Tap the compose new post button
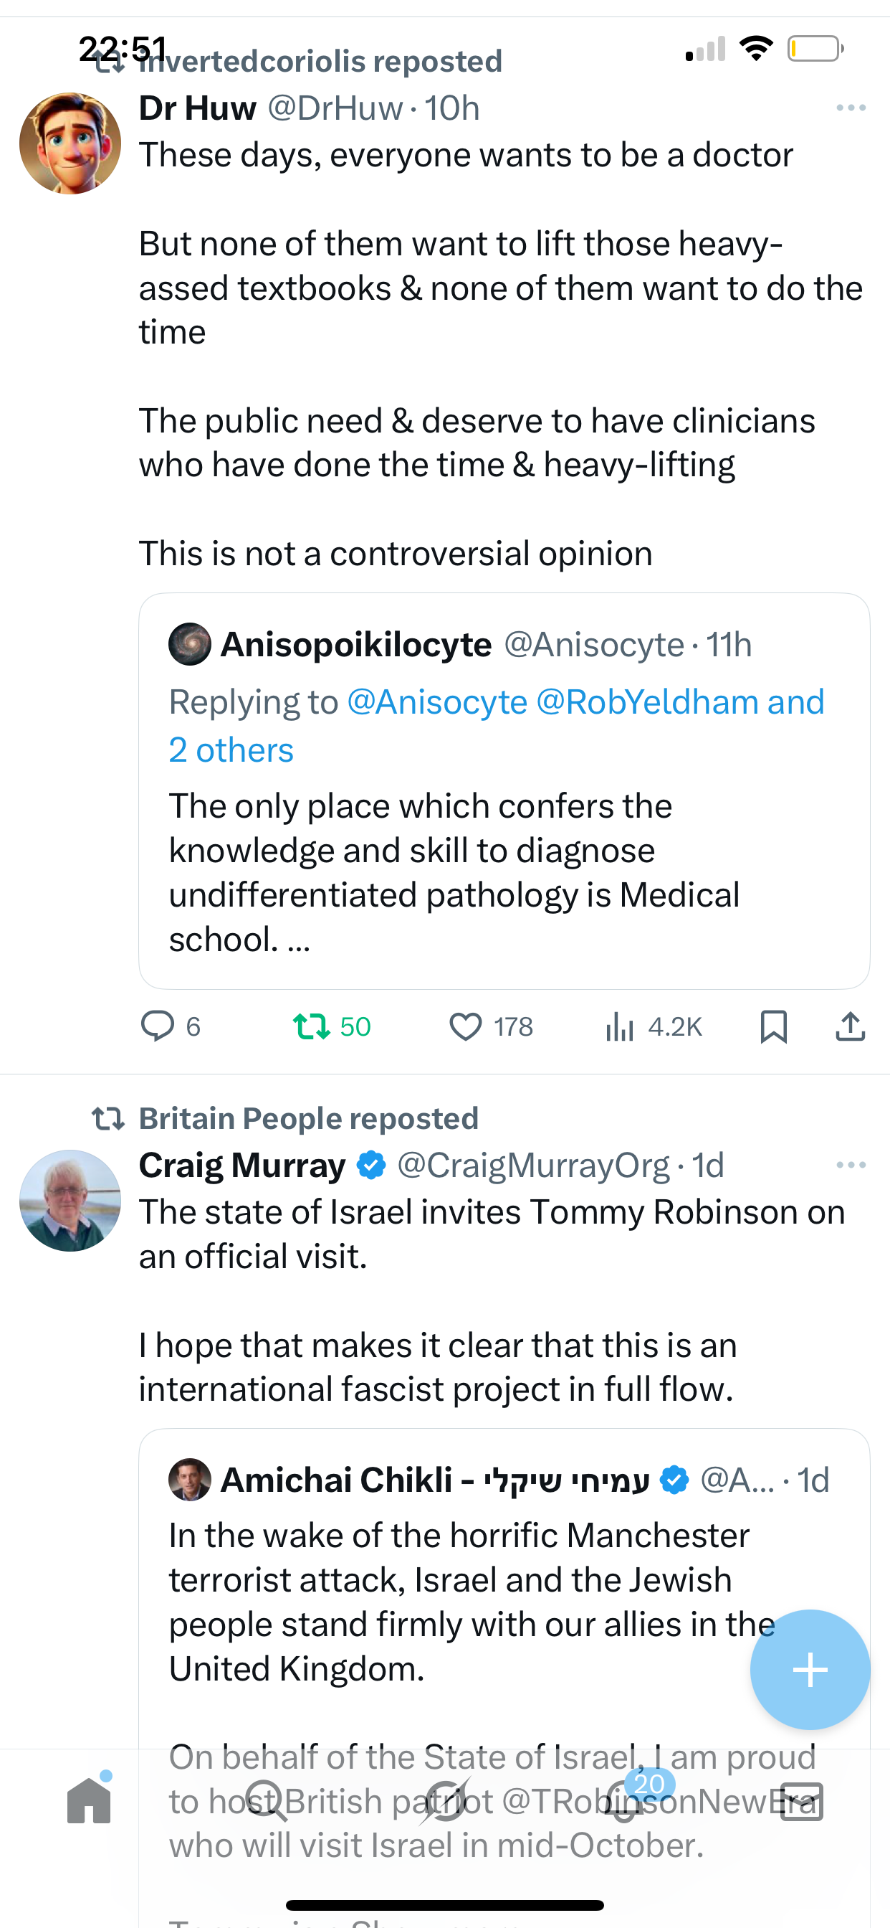 coord(810,1670)
